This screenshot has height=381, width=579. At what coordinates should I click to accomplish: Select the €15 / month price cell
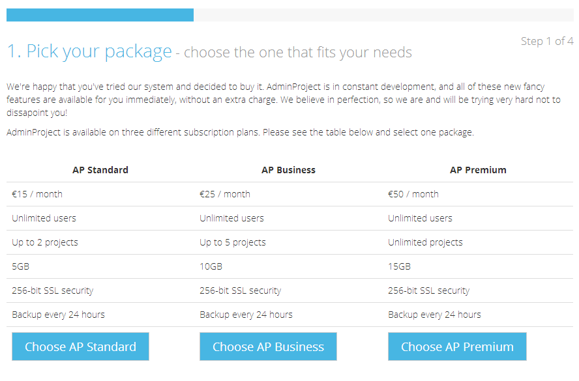(x=100, y=194)
